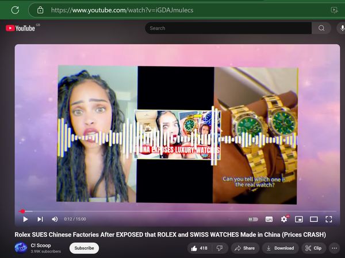Screen dimensions: 345x258
Task: Create a clip with the Clip button
Action: pyautogui.click(x=314, y=248)
